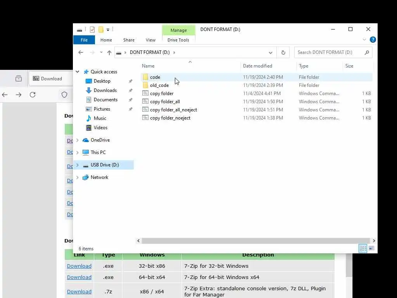Viewport: 397px width, 298px height.
Task: Click Download link for 64-bit x64
Action: [79, 277]
